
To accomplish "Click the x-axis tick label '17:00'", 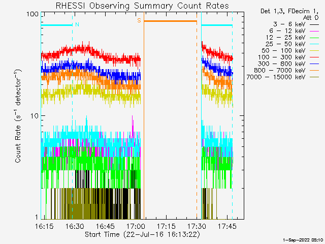I will tap(136, 226).
